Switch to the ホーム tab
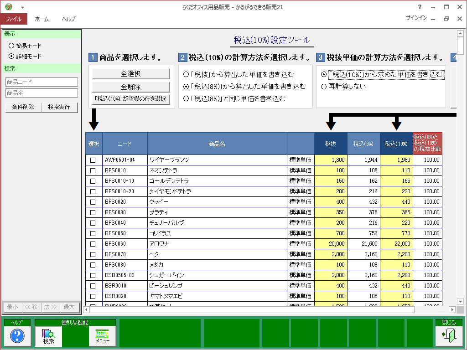This screenshot has height=350, width=467. coord(42,19)
